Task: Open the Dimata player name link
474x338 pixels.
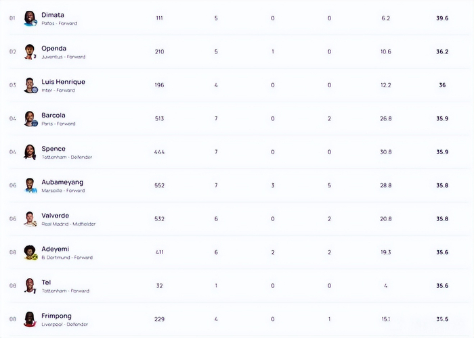Action: coord(53,14)
